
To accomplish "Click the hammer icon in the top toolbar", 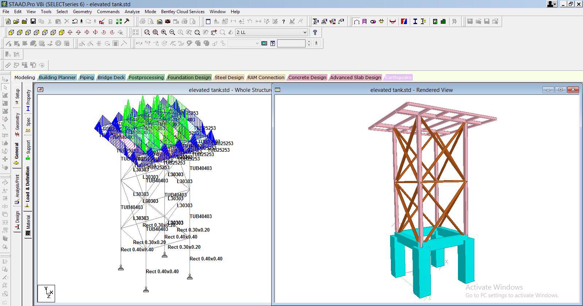I will tap(127, 22).
